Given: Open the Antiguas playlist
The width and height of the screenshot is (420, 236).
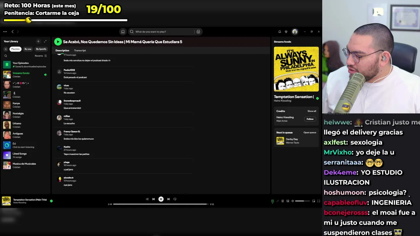Looking at the screenshot, I should pyautogui.click(x=26, y=135).
